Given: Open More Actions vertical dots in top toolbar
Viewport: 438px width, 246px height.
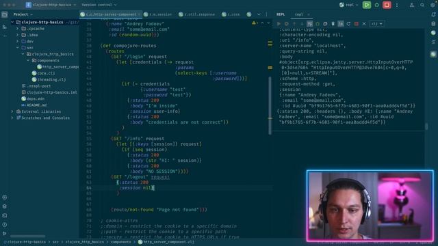Looking at the screenshot, I should pyautogui.click(x=397, y=5).
